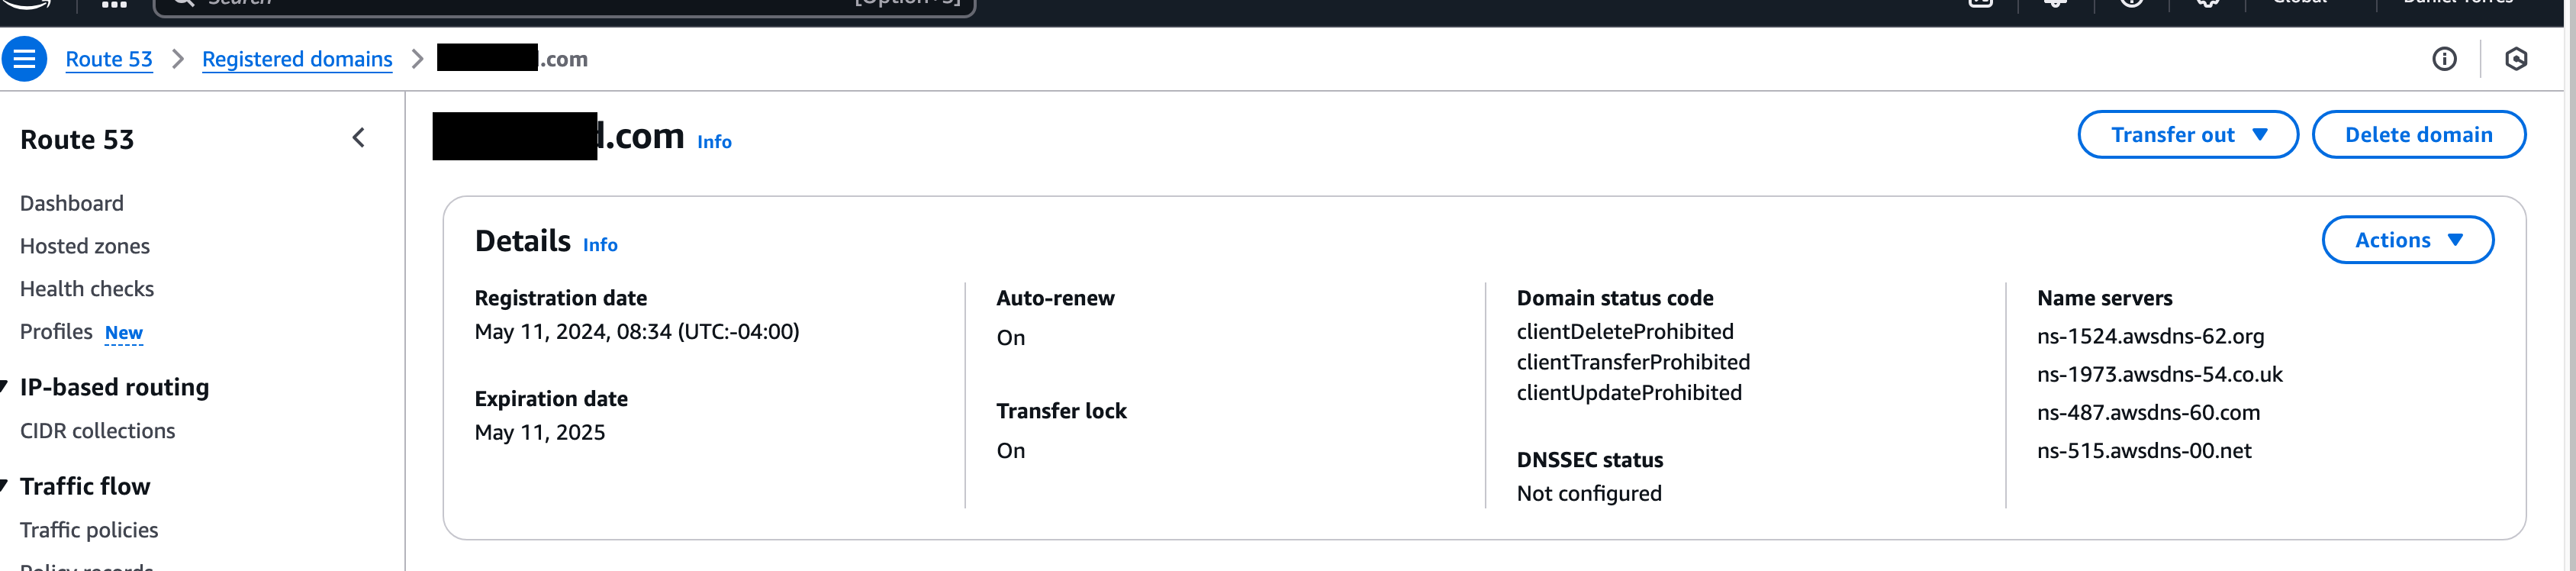2576x571 pixels.
Task: Expand the Transfer out dropdown
Action: point(2187,135)
